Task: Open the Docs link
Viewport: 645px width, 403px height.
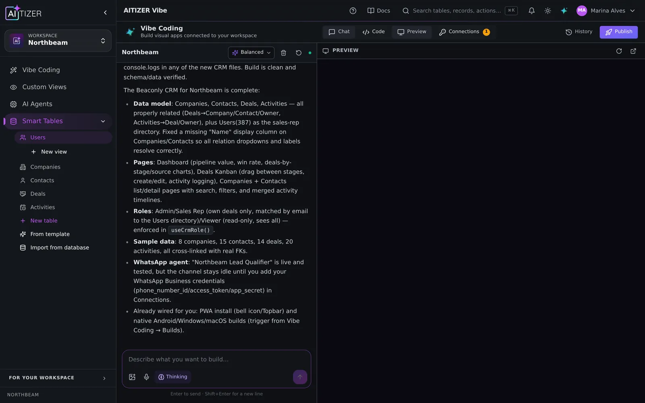Action: [379, 11]
